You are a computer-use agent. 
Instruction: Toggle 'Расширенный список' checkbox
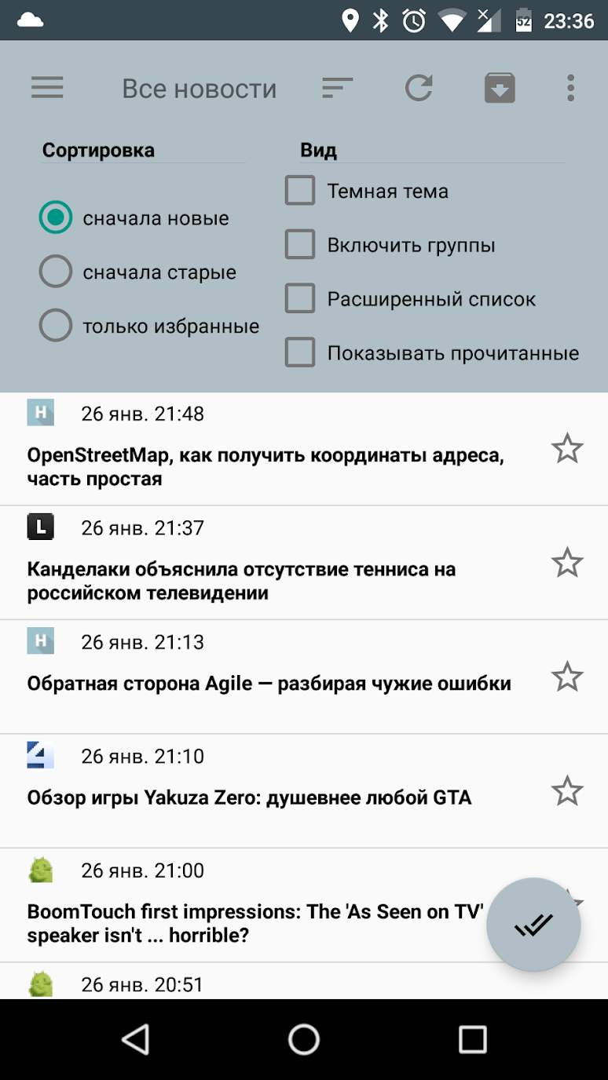[300, 299]
